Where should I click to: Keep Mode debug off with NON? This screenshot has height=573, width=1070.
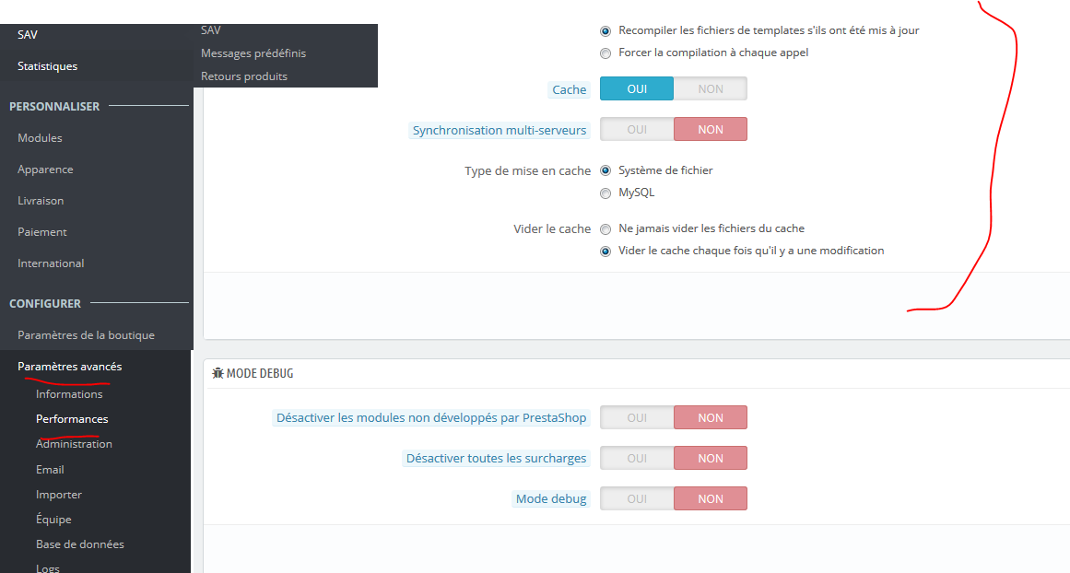pyautogui.click(x=711, y=498)
